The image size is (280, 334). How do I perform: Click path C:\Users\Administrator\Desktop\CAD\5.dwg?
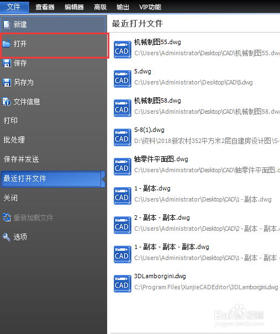(x=193, y=82)
